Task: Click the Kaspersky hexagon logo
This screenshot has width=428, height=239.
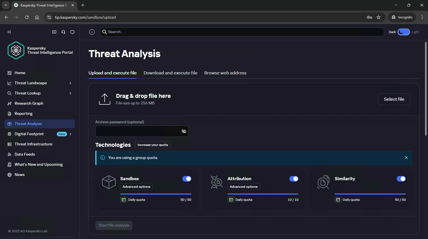Action: coord(16,50)
